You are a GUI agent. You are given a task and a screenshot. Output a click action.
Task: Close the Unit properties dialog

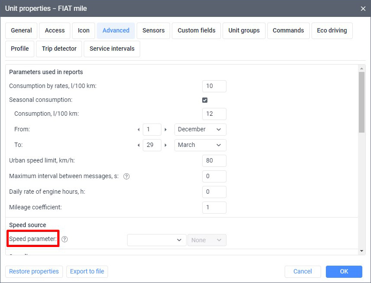363,8
